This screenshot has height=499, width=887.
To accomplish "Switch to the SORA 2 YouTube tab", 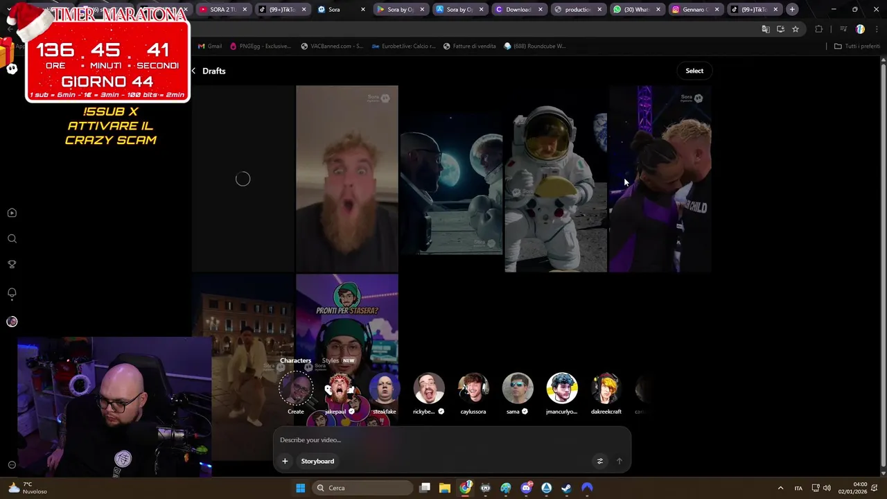I will tap(223, 10).
